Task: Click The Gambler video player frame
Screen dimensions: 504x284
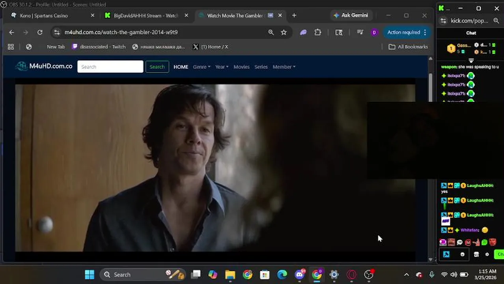Action: pos(215,168)
